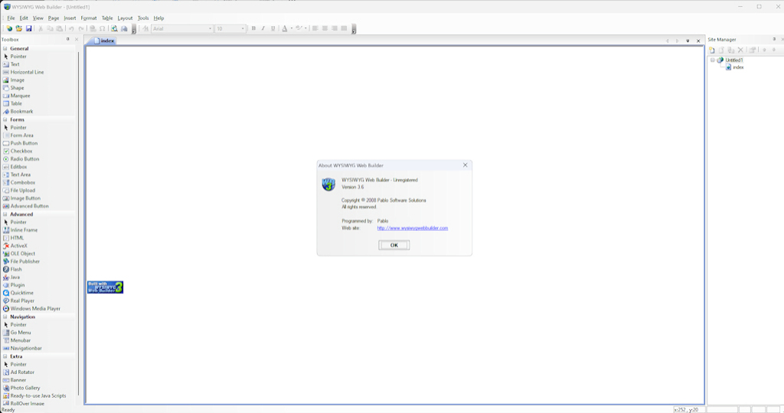
Task: Open the font size 10 dropdown
Action: pyautogui.click(x=243, y=29)
